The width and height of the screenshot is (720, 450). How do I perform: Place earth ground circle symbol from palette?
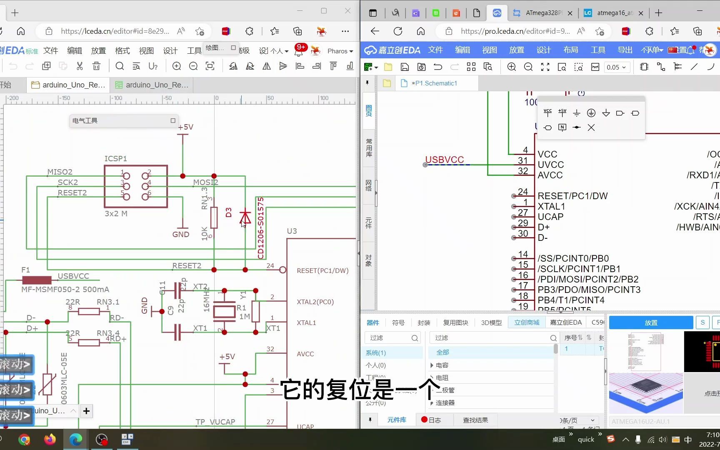591,113
